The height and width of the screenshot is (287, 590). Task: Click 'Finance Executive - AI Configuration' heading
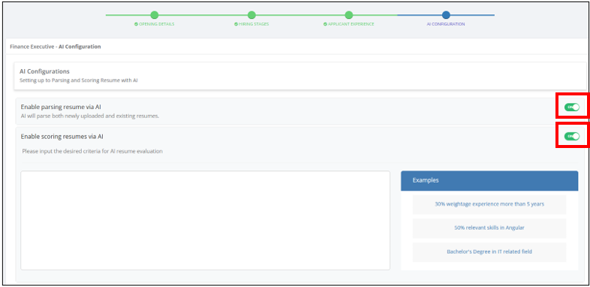pos(56,47)
